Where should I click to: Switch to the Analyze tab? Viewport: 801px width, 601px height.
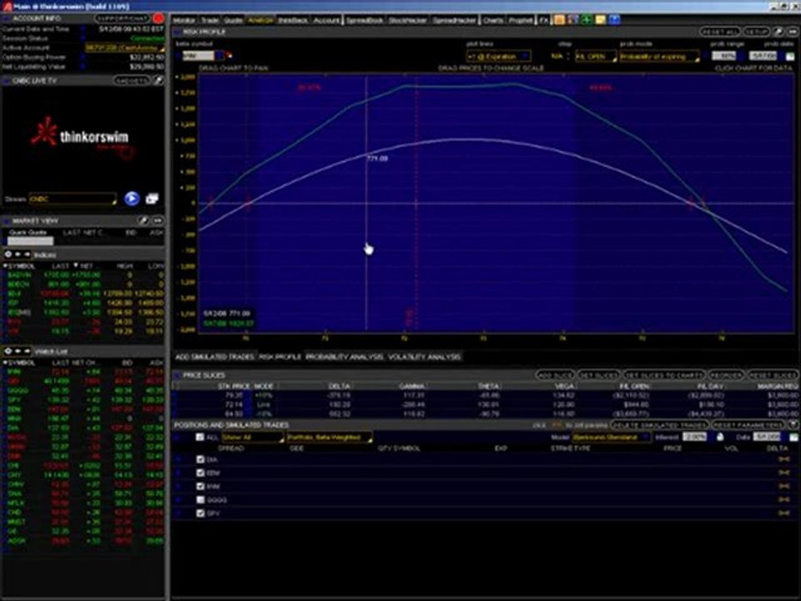(260, 20)
